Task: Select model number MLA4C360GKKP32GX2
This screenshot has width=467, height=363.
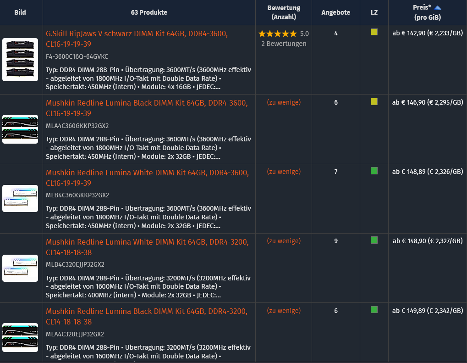Action: click(x=77, y=126)
